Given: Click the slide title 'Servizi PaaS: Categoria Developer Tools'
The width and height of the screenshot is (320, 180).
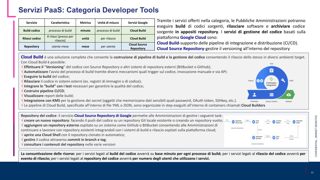Looking at the screenshot, I should click(88, 10).
